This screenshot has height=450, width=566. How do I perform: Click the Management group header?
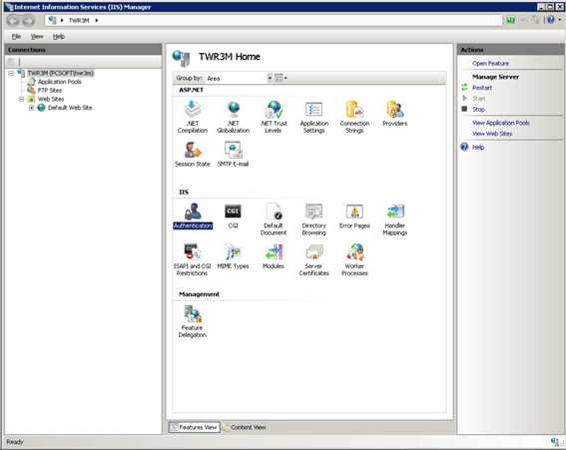click(199, 294)
